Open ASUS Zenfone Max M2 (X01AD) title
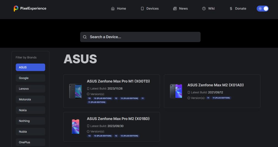 click(215, 85)
